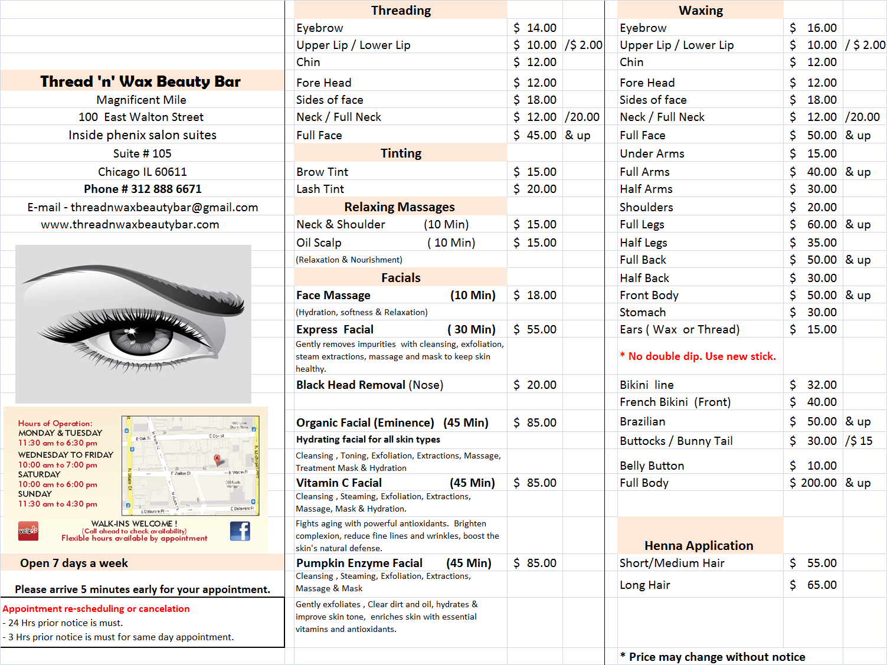
Task: Select the Pumpkin Enzyme Facial item
Action: 394,563
